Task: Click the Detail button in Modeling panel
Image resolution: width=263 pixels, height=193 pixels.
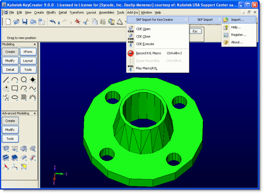Action: 10,70
